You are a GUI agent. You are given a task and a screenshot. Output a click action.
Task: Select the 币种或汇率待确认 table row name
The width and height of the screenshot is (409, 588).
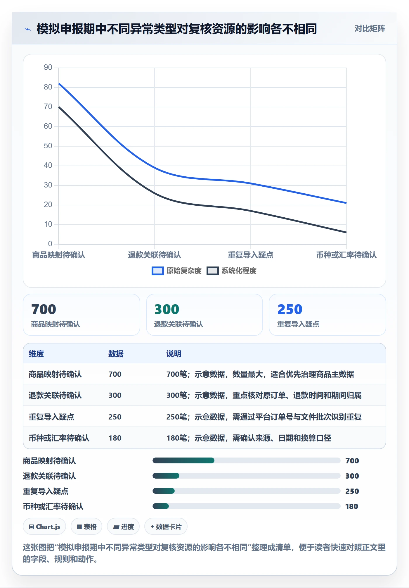click(x=59, y=438)
